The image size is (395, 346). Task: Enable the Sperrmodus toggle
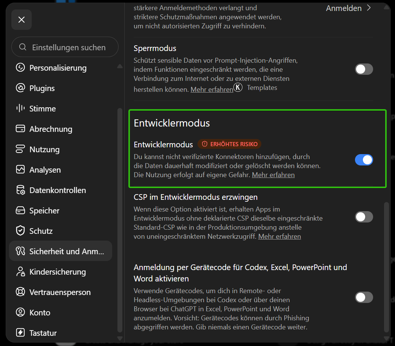(364, 69)
